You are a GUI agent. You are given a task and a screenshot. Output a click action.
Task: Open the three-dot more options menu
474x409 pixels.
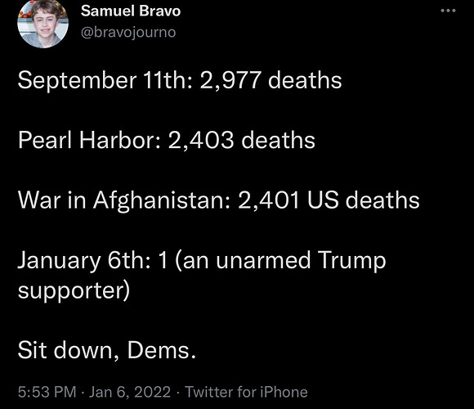pyautogui.click(x=448, y=11)
